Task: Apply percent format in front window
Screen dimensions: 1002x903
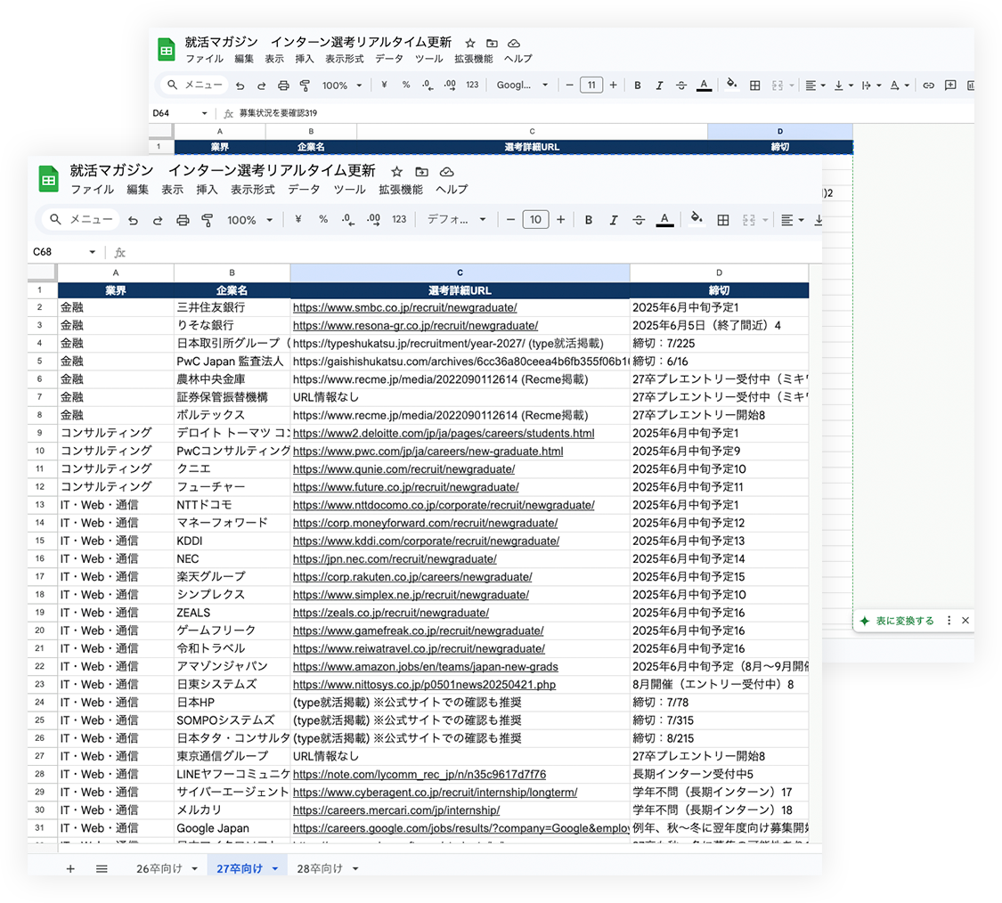Action: click(323, 219)
